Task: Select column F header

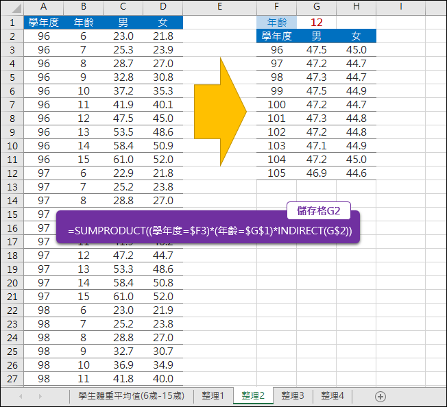Action: click(276, 7)
